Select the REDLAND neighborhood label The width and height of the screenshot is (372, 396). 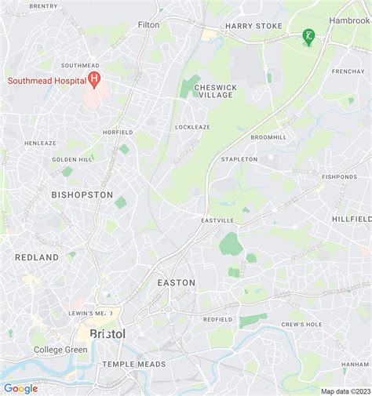[x=37, y=257]
